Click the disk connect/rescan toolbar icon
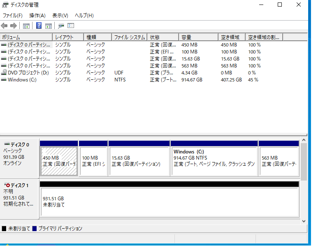 61,26
